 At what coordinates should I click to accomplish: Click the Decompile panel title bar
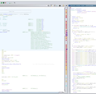click(x=82, y=6)
